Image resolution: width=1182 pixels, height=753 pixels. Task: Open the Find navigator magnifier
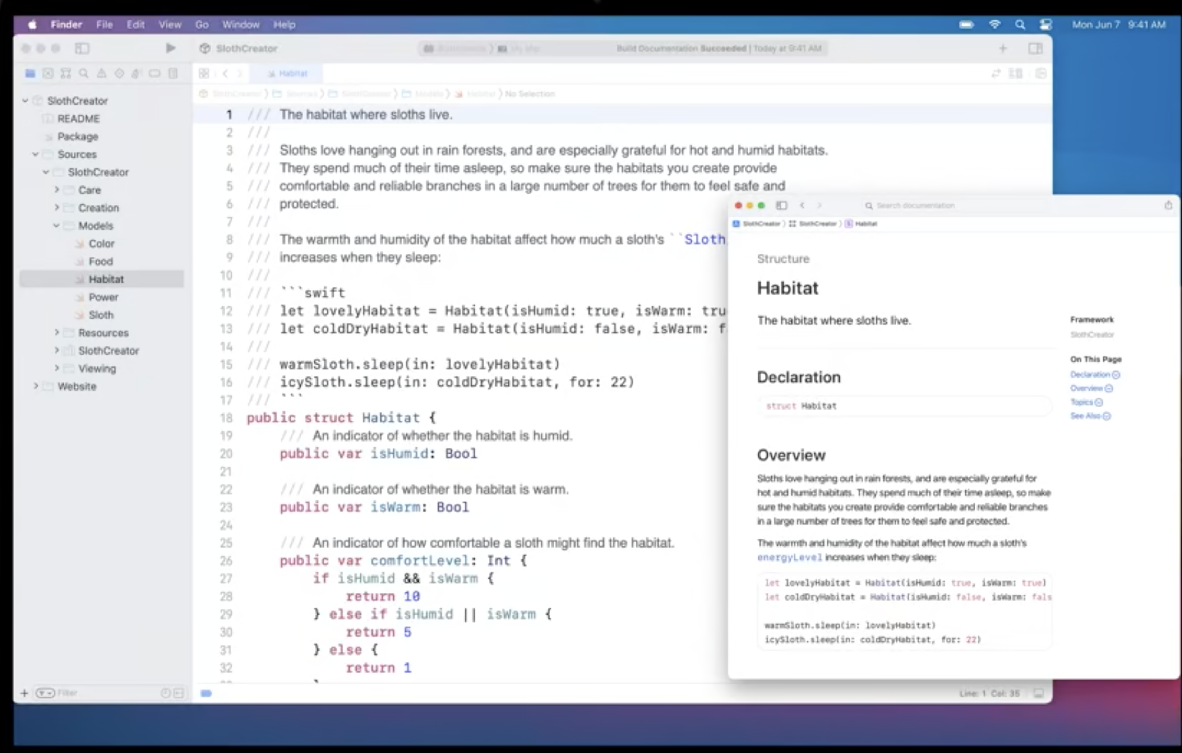(x=84, y=74)
